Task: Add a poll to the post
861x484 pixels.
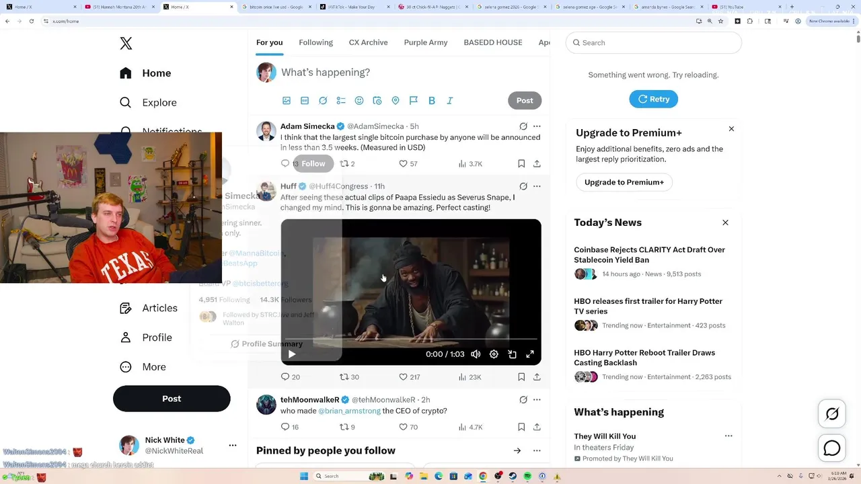Action: pos(341,101)
